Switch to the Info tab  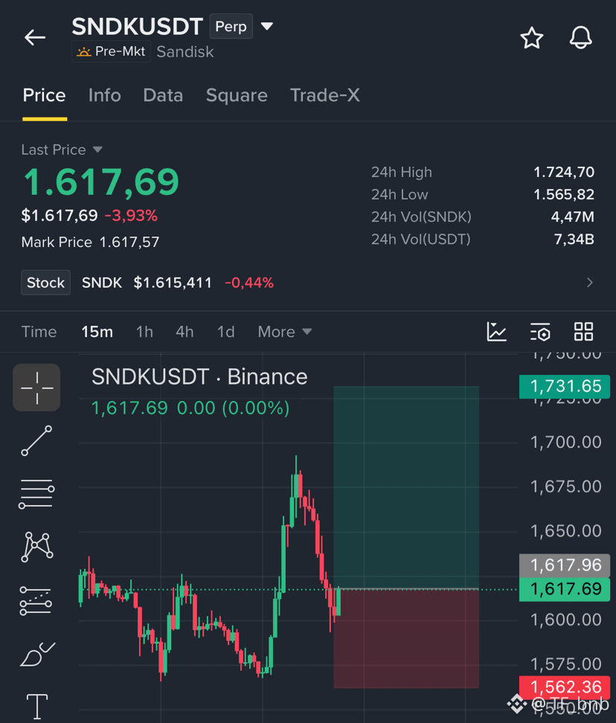click(105, 95)
